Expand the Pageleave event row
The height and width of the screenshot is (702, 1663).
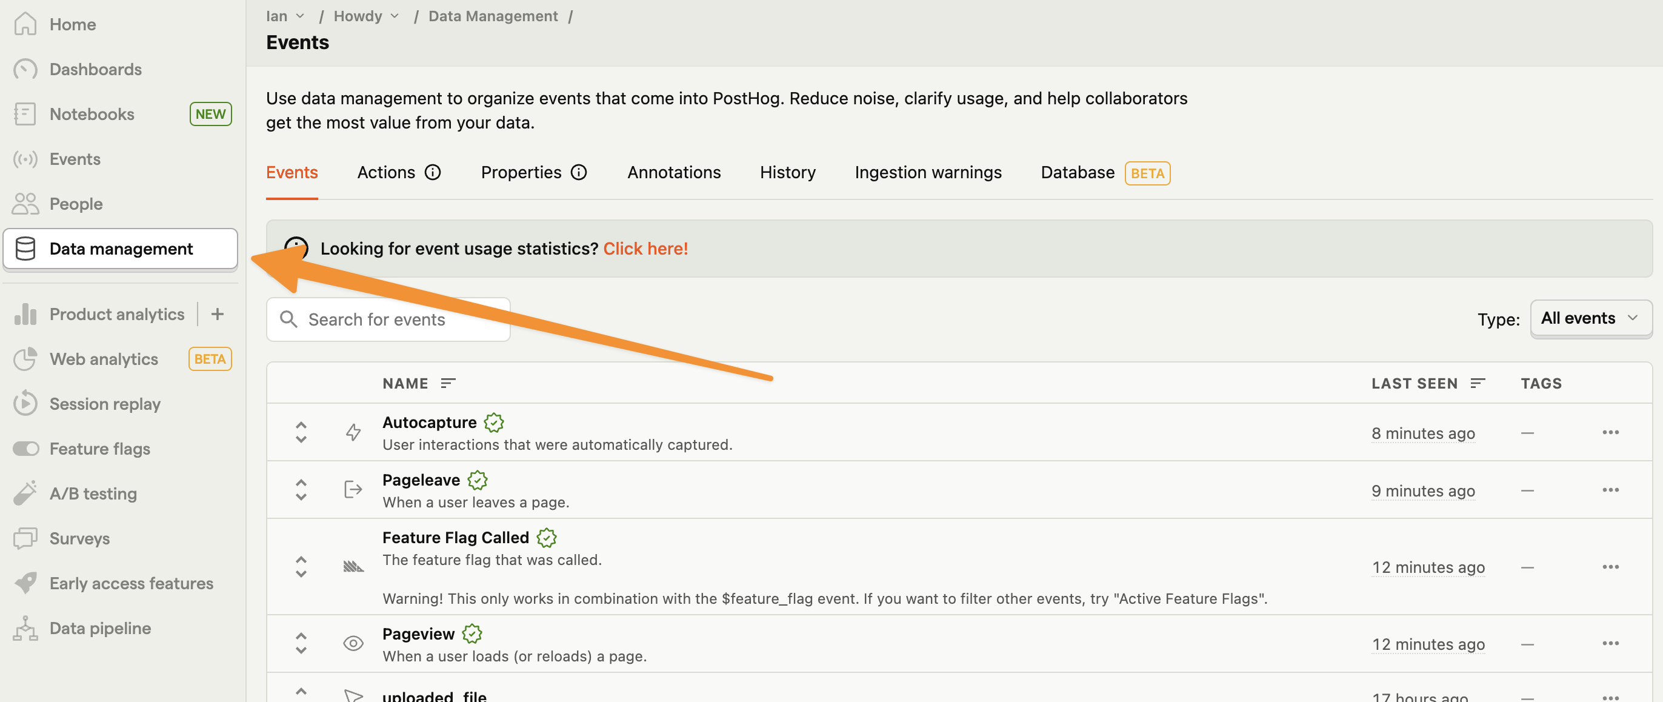pyautogui.click(x=300, y=489)
